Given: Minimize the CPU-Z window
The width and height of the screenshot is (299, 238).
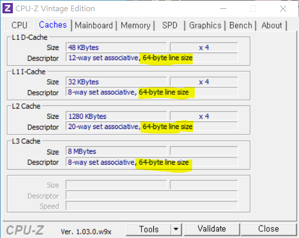Looking at the screenshot, I should (x=223, y=9).
